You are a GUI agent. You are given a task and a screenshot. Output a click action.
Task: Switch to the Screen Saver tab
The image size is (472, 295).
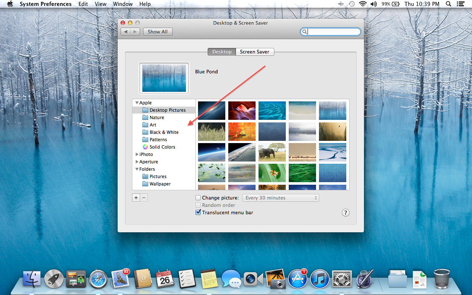click(x=254, y=52)
